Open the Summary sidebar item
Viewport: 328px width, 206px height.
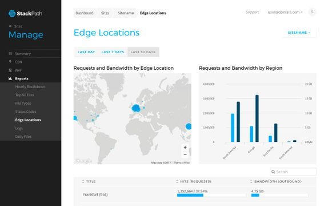tap(23, 54)
